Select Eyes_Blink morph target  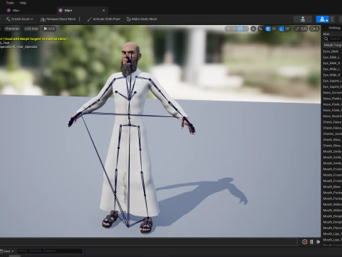331,51
